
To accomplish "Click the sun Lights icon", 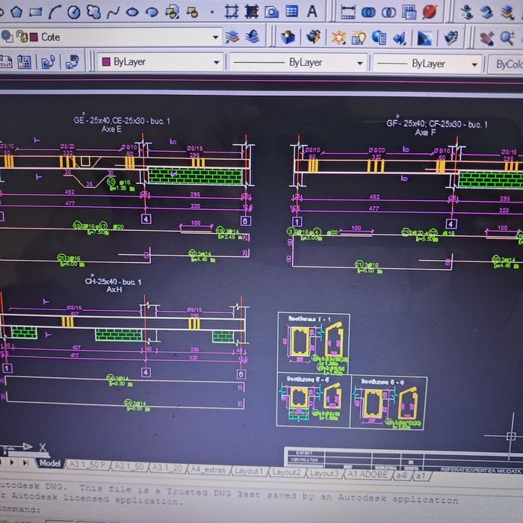I will pyautogui.click(x=338, y=37).
